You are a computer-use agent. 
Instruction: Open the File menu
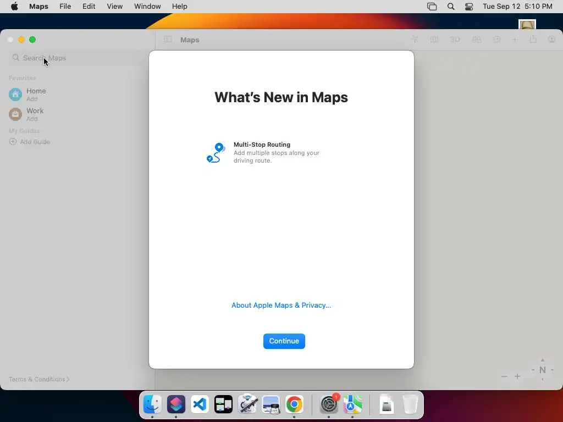pos(65,7)
